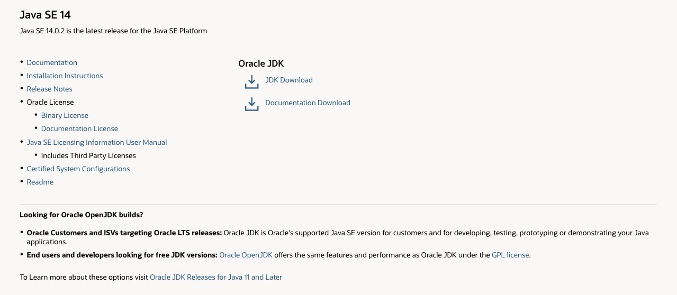Viewport: 677px width, 295px height.
Task: Click the JDK Download arrow icon
Action: 251,81
